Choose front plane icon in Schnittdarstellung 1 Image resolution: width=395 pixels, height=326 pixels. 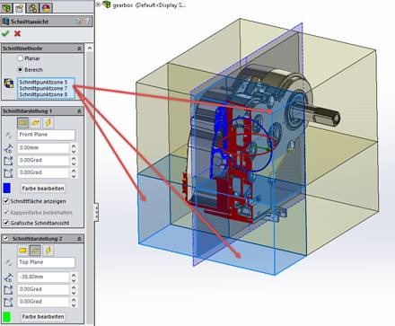22,123
